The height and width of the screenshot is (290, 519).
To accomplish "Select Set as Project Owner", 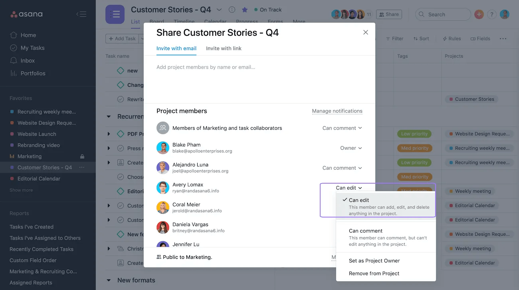I will tap(374, 261).
